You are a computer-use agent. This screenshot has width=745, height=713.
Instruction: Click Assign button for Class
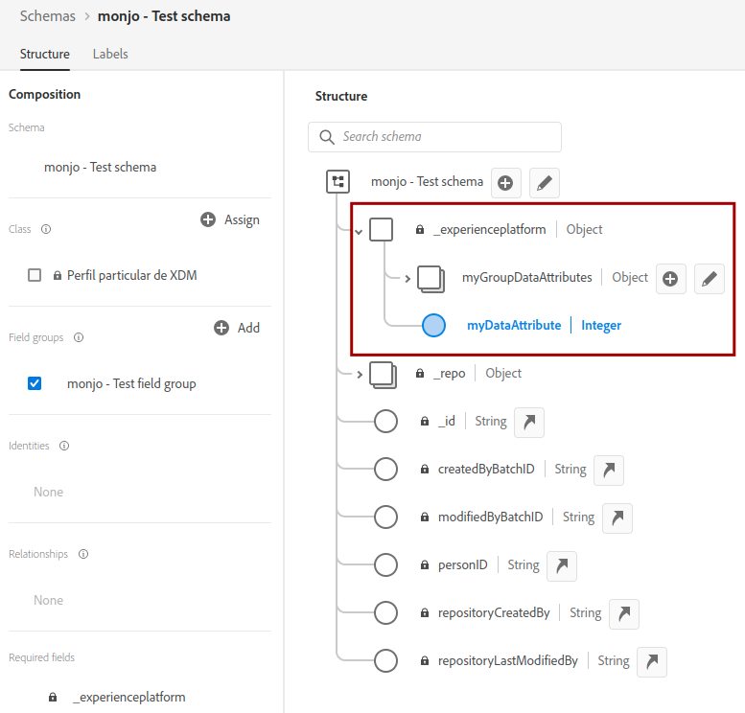[x=230, y=219]
